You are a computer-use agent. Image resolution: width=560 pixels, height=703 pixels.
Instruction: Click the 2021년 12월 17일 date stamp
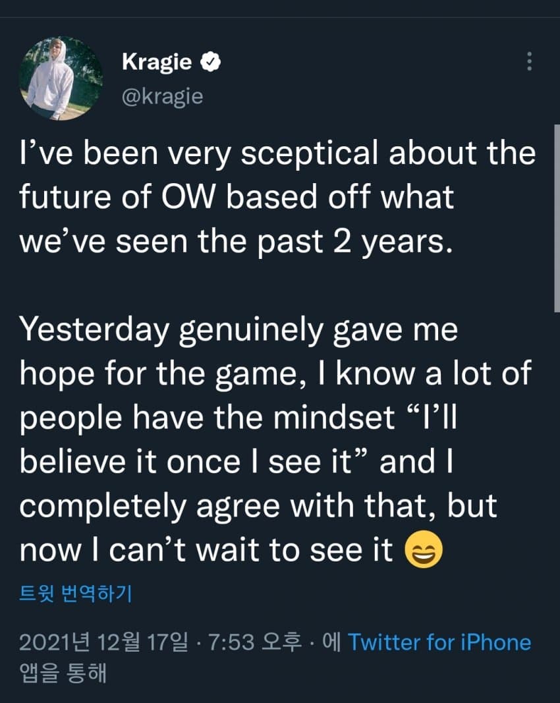(x=103, y=642)
